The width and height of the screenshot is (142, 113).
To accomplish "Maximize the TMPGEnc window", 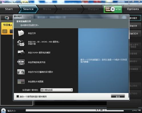I will pyautogui.click(x=133, y=2).
